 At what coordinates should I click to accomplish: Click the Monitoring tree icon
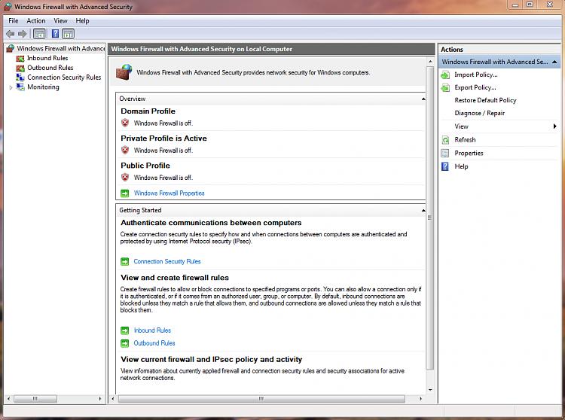[20, 87]
